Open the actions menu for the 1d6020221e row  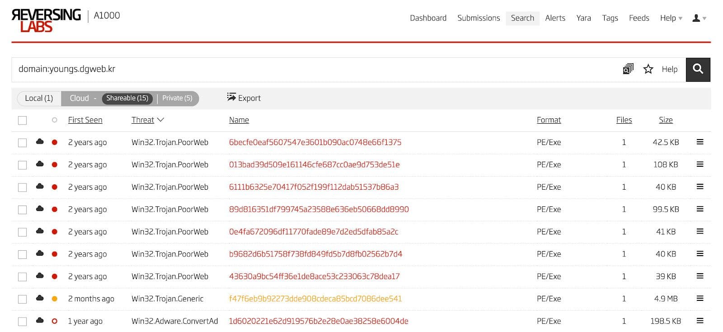(x=700, y=321)
